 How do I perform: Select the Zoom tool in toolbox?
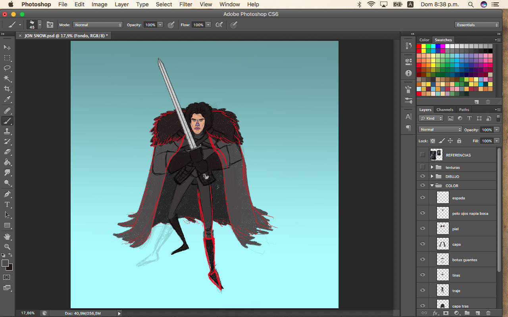7,247
